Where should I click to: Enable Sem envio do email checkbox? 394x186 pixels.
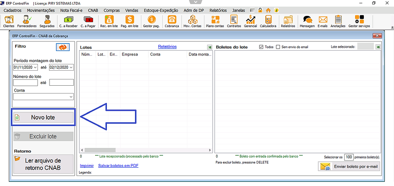[x=278, y=47]
